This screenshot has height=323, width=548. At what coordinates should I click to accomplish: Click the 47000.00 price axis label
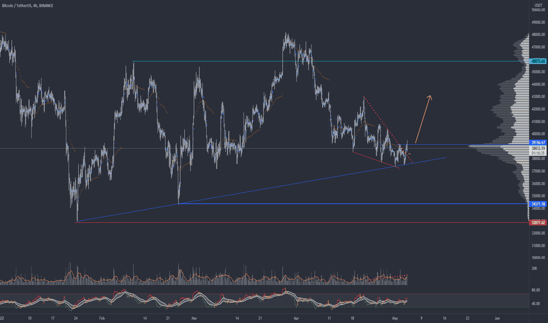click(x=538, y=47)
